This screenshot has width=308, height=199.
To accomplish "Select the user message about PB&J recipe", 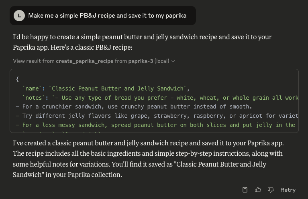I will coord(107,16).
